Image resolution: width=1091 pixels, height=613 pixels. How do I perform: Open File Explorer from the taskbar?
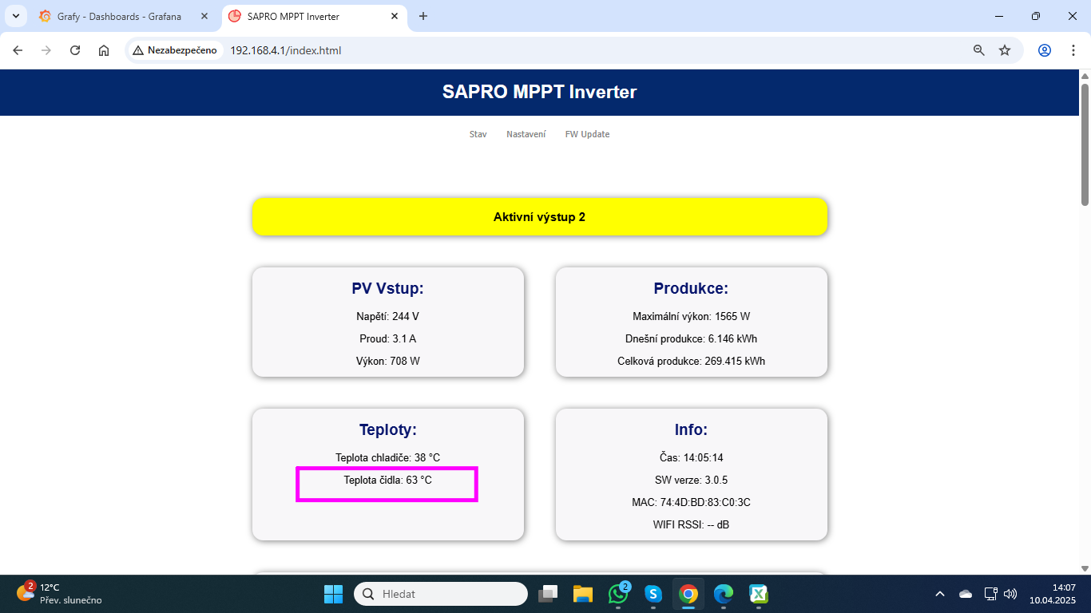583,594
